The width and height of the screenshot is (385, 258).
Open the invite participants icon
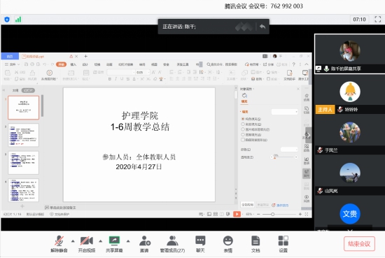point(145,241)
